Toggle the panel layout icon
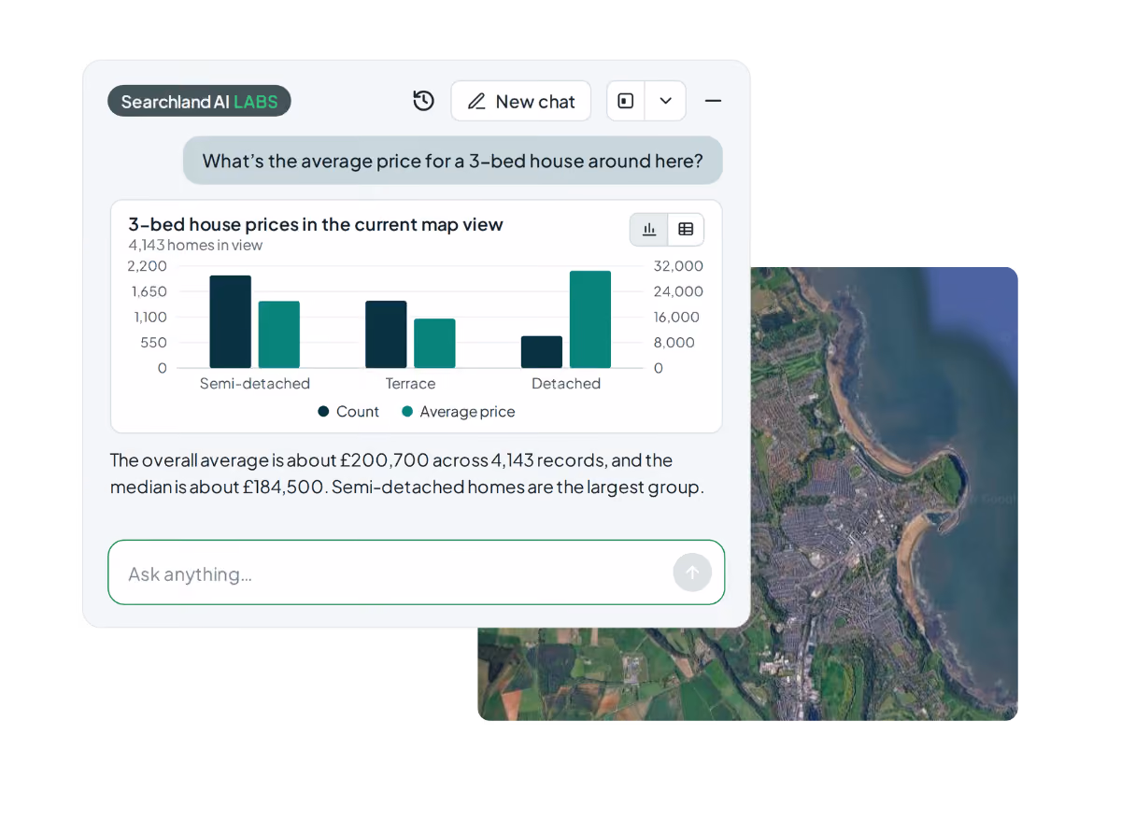 pyautogui.click(x=626, y=101)
